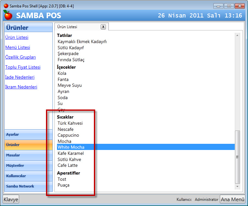Screen dimensions: 248x206
Task: Select Türk Kahvesi in the list
Action: [70, 123]
